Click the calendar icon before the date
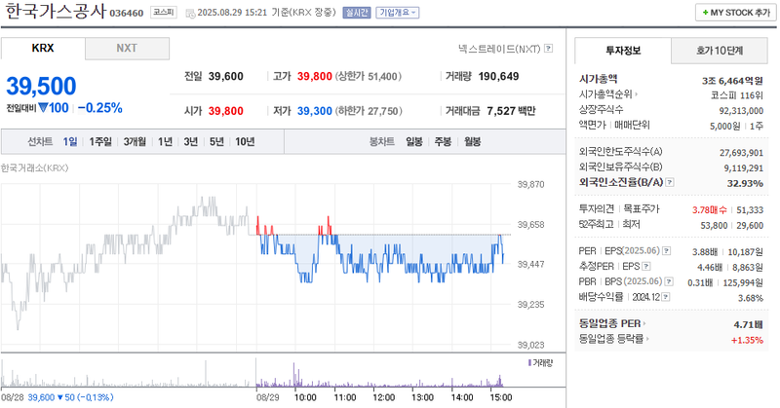Screen dimensions: 780x408 point(190,14)
